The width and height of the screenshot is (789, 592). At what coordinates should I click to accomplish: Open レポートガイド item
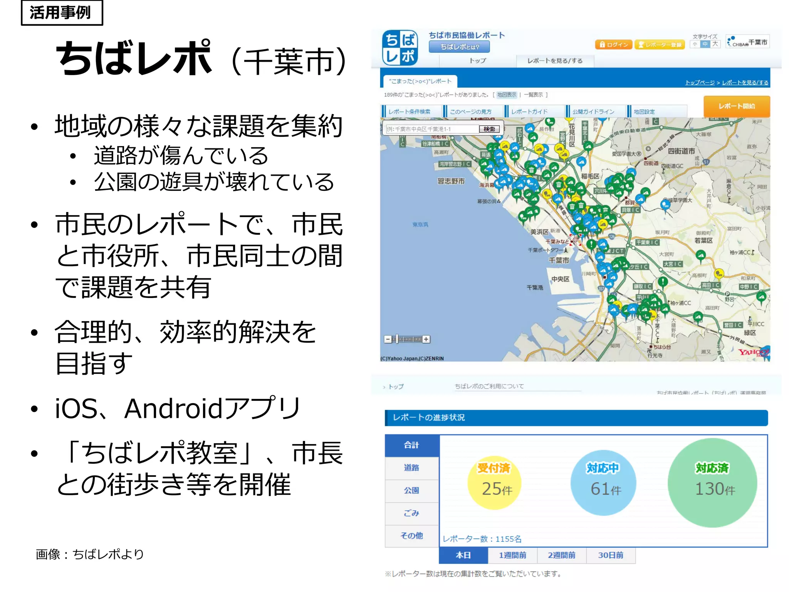point(534,111)
